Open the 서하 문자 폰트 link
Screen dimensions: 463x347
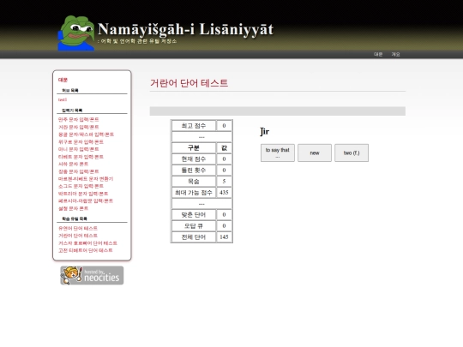pyautogui.click(x=73, y=164)
